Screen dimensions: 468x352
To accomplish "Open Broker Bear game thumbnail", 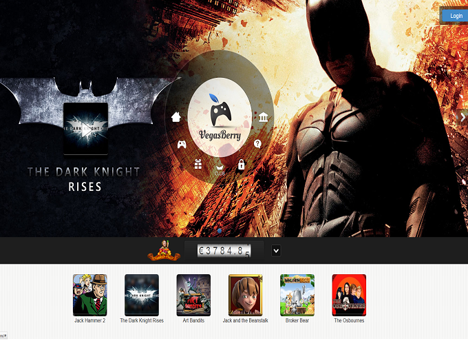I will coord(297,295).
